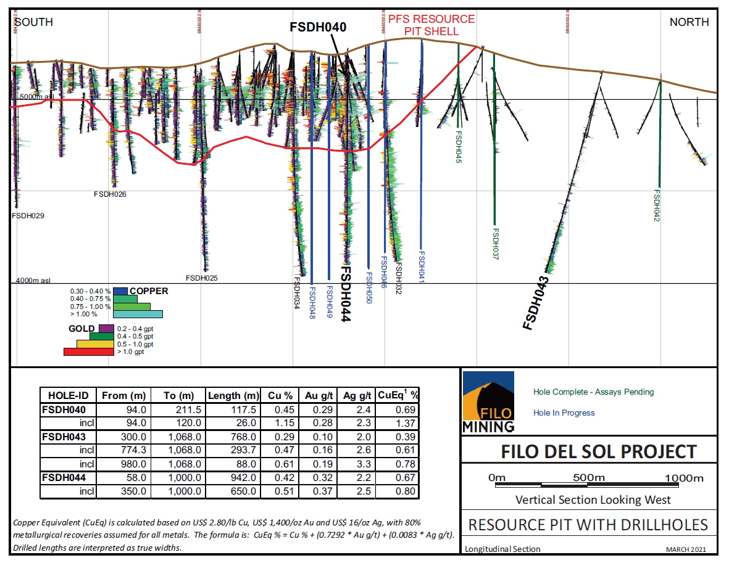
Task: Click the Hole In Progress legend text
Action: tap(564, 413)
